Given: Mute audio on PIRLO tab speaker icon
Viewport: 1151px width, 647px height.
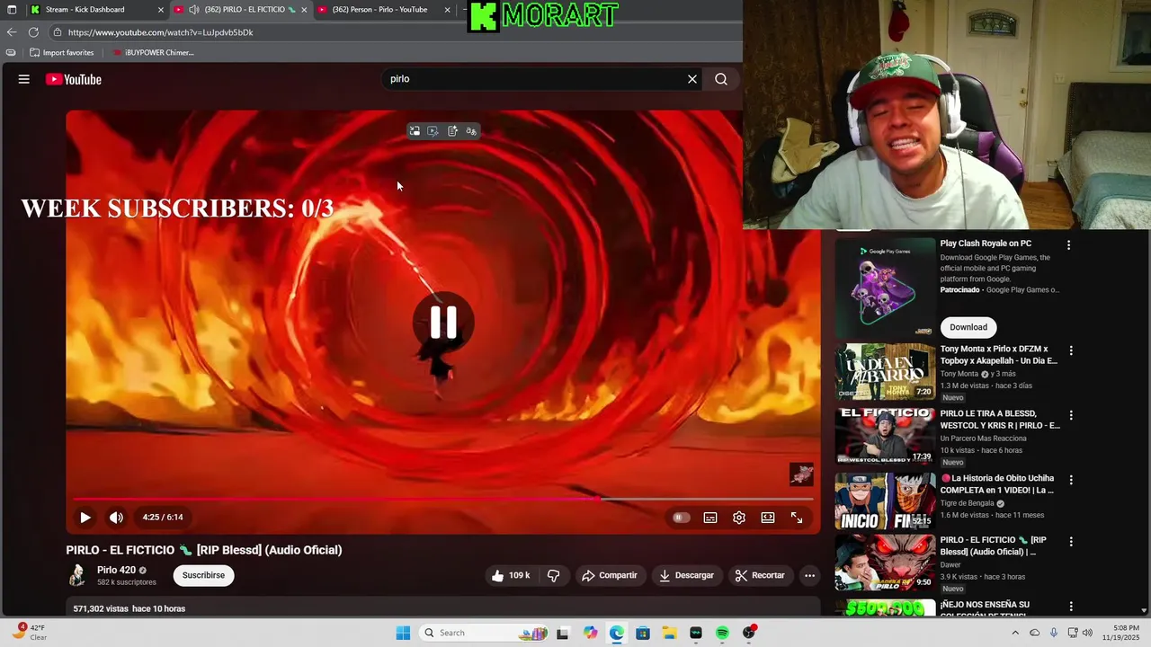Looking at the screenshot, I should coord(193,10).
